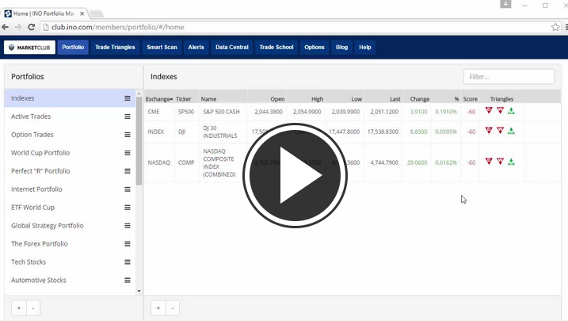Add a new portfolio with plus button
This screenshot has height=321, width=568.
18,308
